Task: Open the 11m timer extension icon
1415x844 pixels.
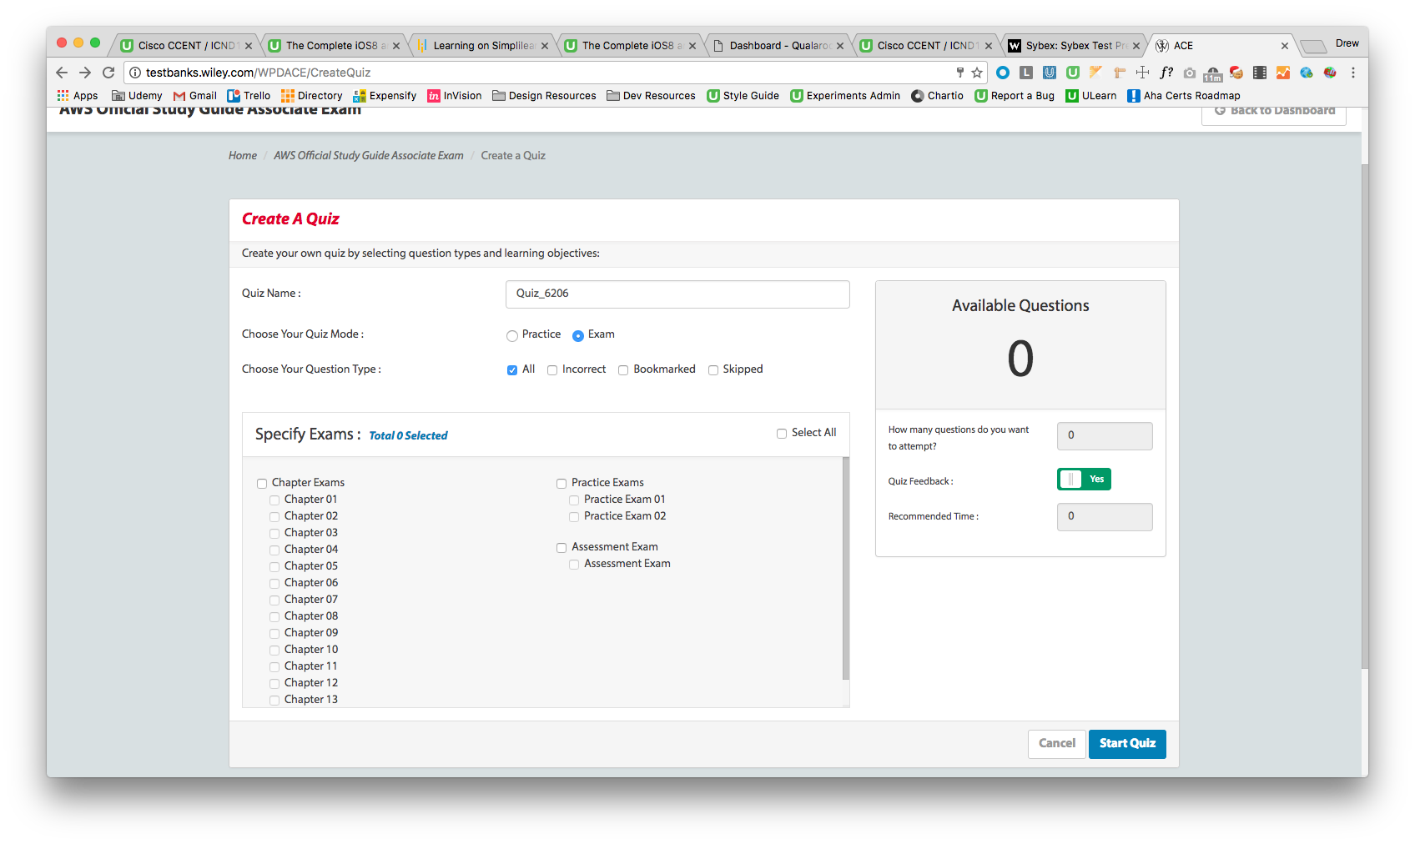Action: tap(1213, 73)
